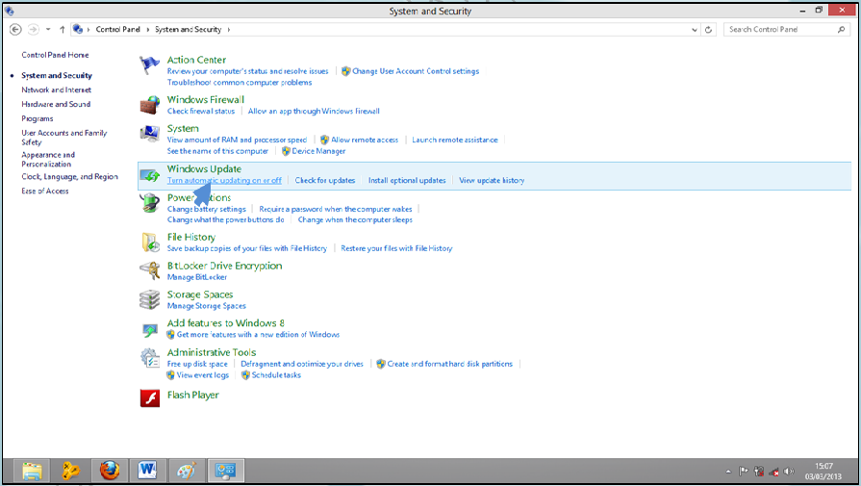Click Turn automatic updating on or off
Image resolution: width=861 pixels, height=486 pixels.
coord(224,180)
